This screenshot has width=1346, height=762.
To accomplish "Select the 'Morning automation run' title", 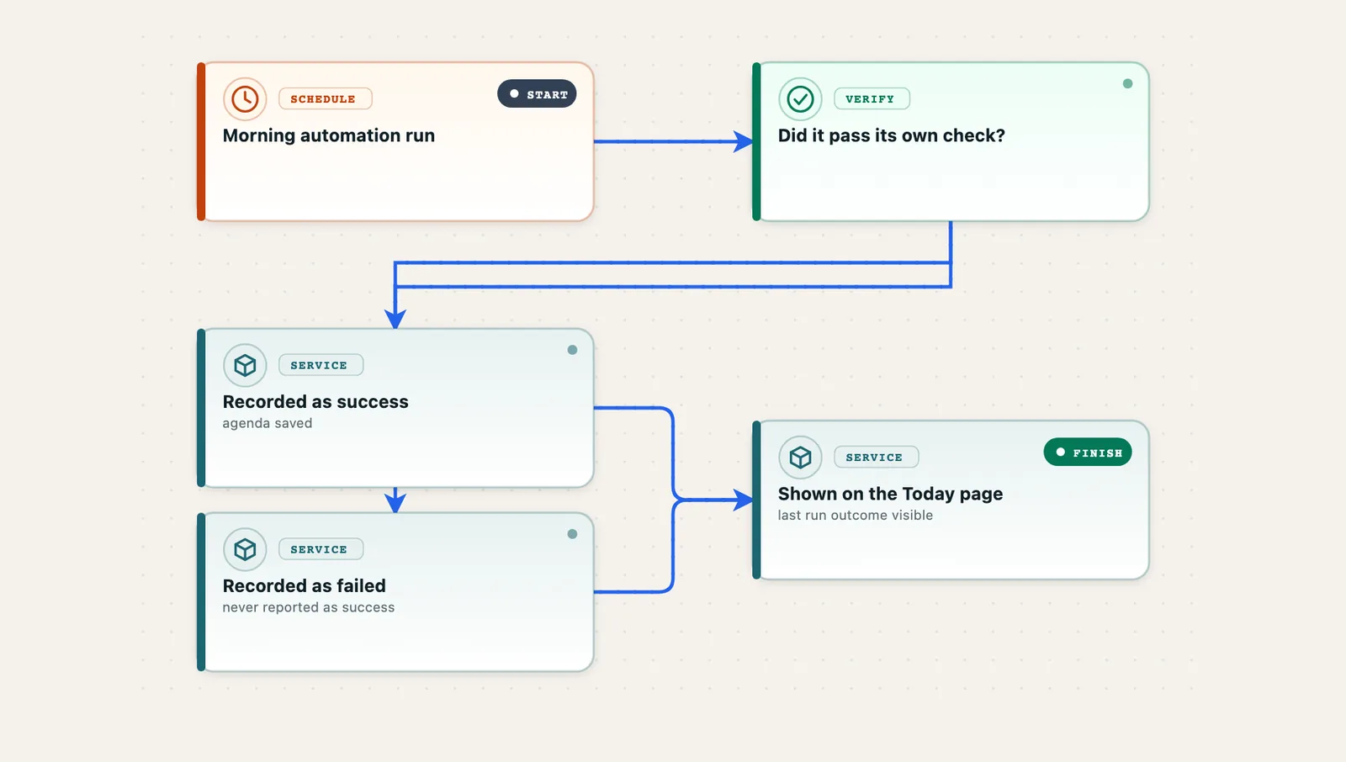I will (329, 135).
